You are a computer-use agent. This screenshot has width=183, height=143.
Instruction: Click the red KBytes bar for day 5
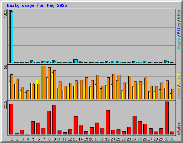(x=33, y=128)
